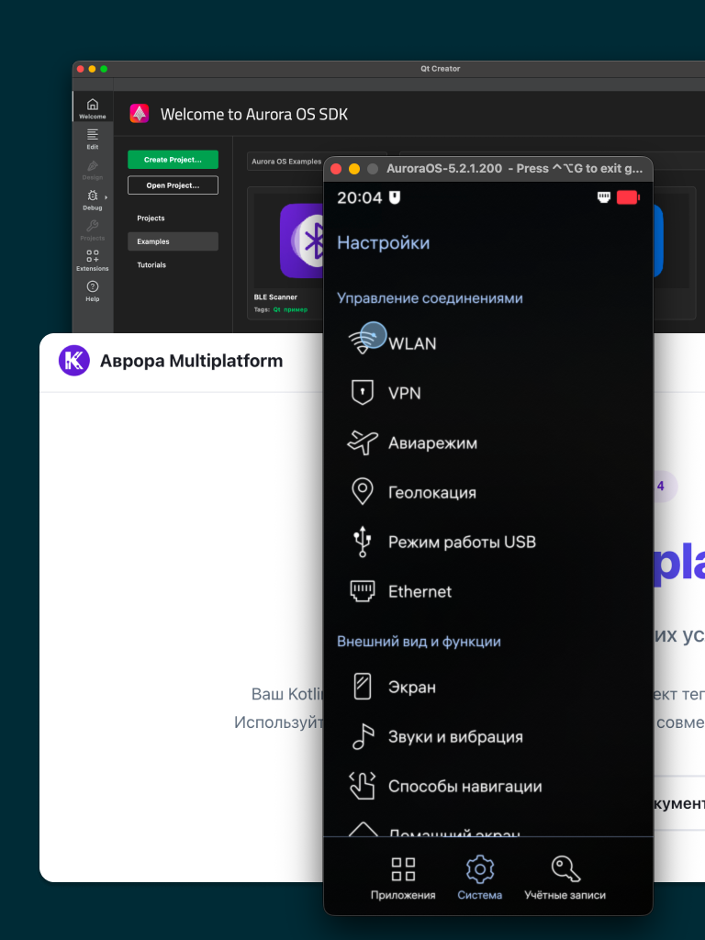Open Design mode in Qt Creator sidebar
Image resolution: width=705 pixels, height=940 pixels.
click(x=93, y=170)
